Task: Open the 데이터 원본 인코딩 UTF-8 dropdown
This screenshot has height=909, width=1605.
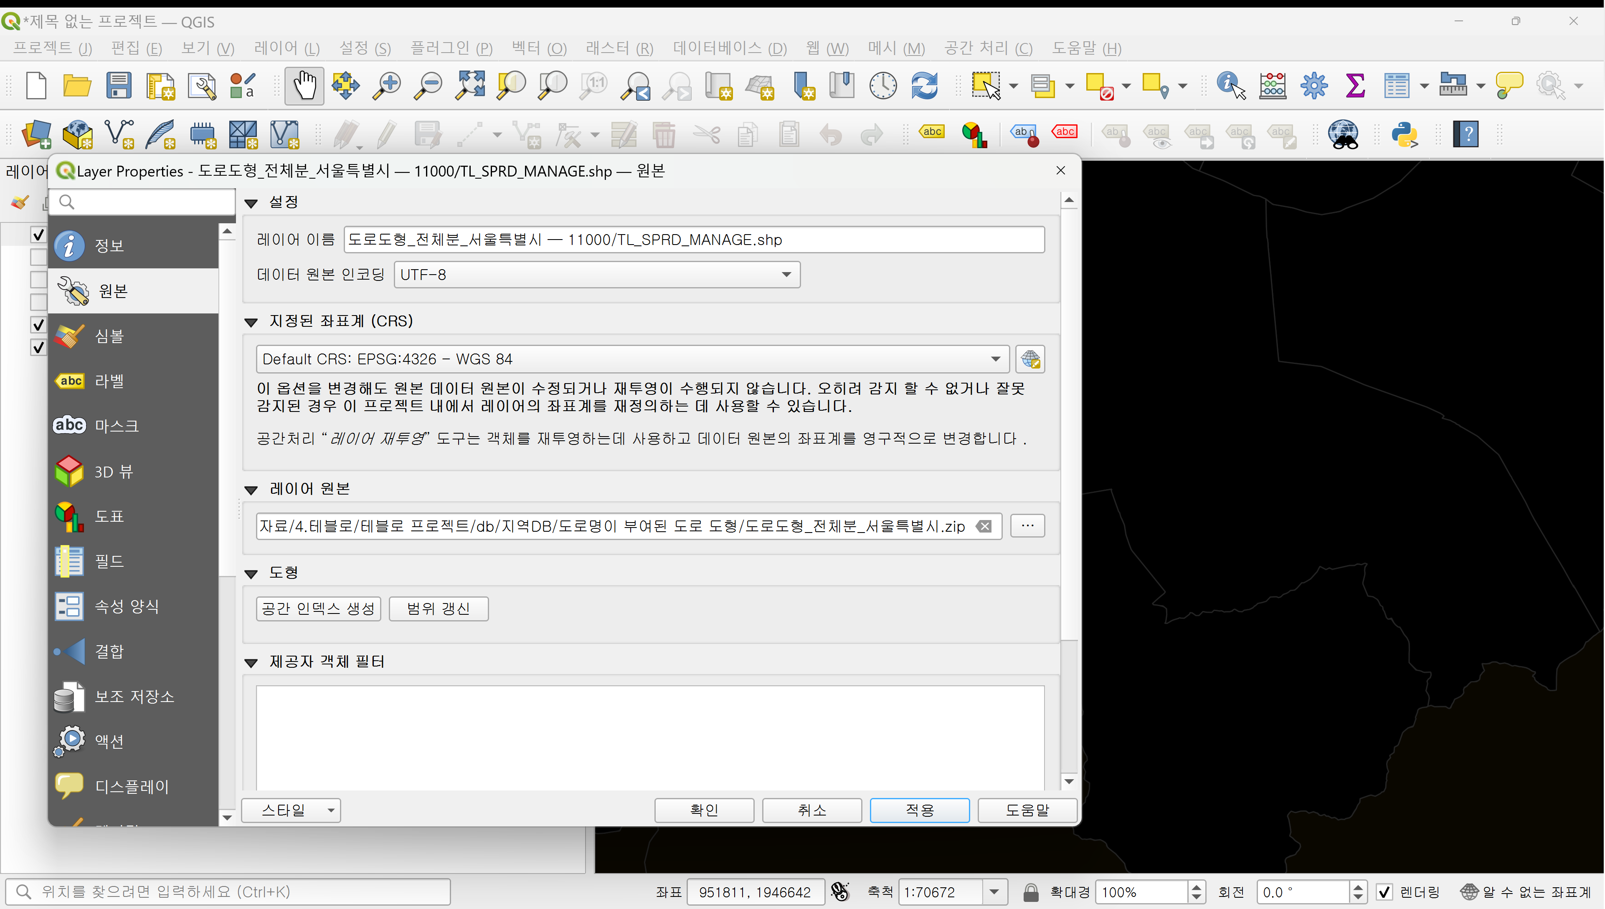Action: [x=786, y=275]
